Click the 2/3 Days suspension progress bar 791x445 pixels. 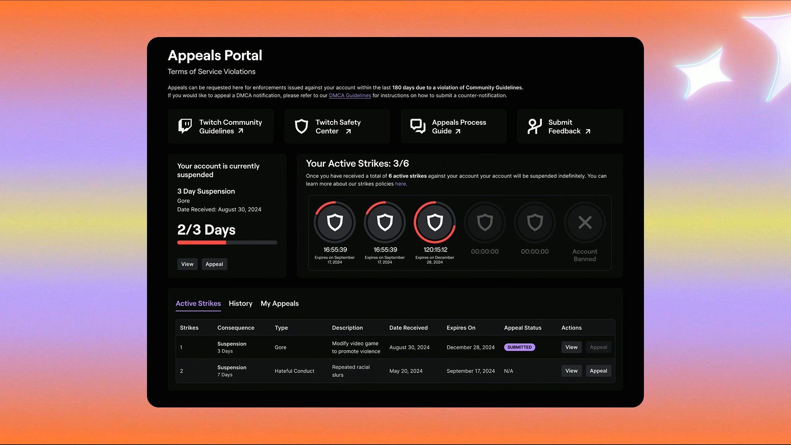click(227, 243)
